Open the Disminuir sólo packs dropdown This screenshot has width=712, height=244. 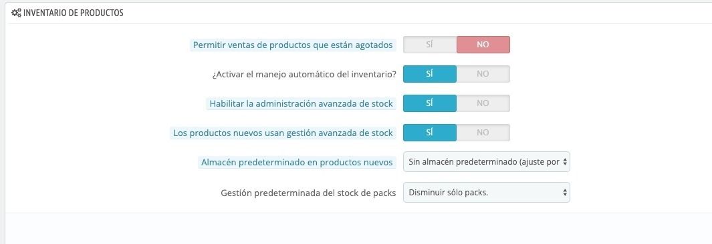pyautogui.click(x=486, y=193)
